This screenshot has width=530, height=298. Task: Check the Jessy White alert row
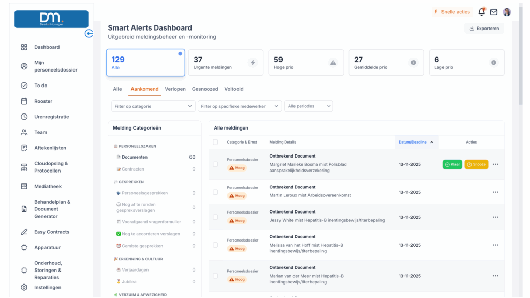[215, 217]
